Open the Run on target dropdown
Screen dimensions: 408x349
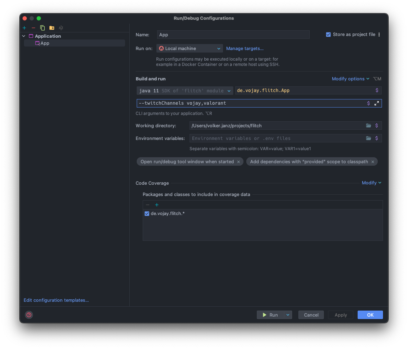click(x=218, y=48)
